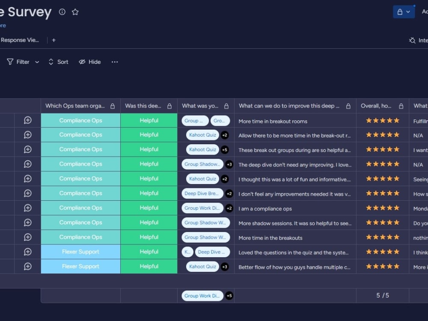Screen dimensions: 428x321
Task: Open conversation for 'Allow there to be more time' row
Action: tap(27, 135)
